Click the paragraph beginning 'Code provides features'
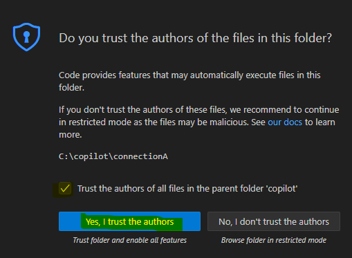 point(189,81)
